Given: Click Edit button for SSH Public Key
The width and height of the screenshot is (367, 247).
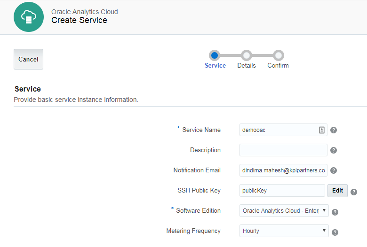Looking at the screenshot, I should click(337, 191).
